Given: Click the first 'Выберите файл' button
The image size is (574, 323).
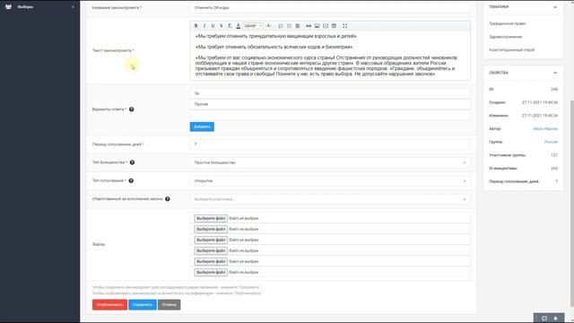Looking at the screenshot, I should [x=211, y=218].
